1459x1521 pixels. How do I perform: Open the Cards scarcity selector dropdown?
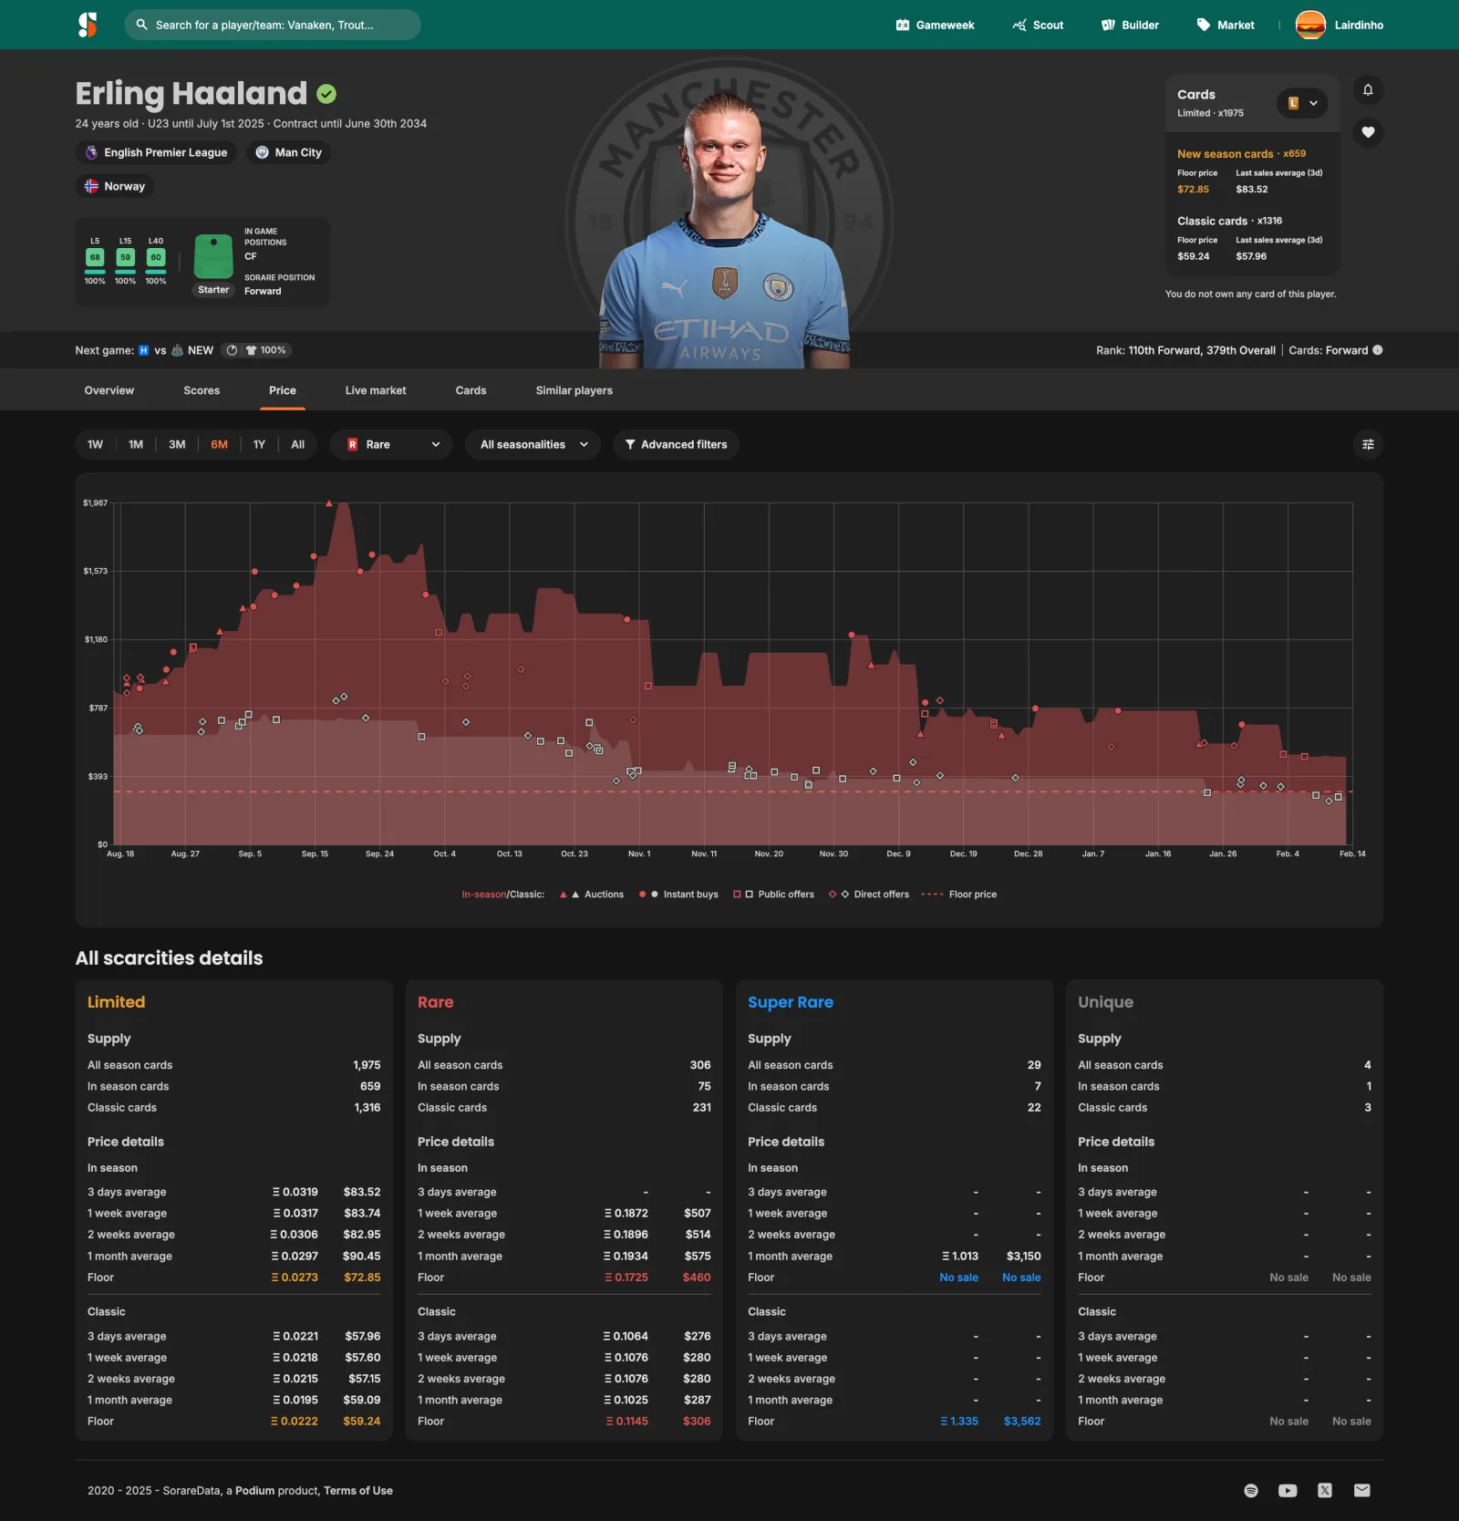click(x=1301, y=103)
